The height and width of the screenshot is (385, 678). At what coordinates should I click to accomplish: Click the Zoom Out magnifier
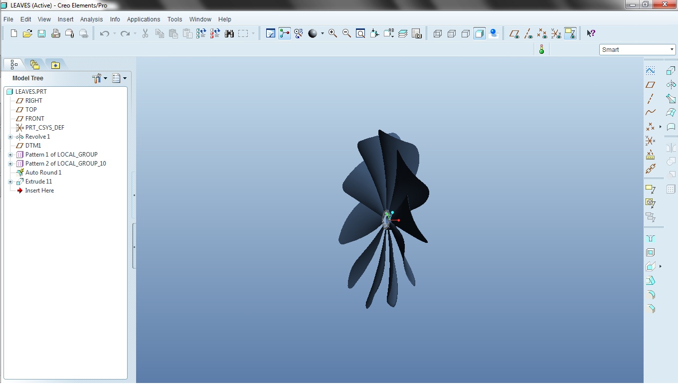[x=346, y=33]
